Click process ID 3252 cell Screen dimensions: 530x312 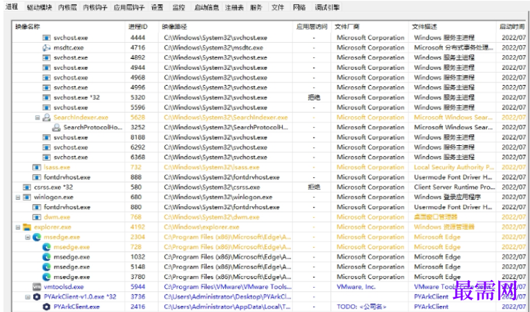(138, 127)
